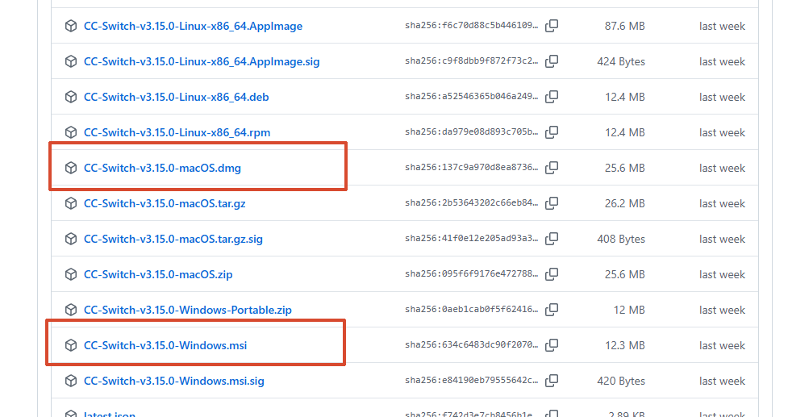Click package icon beside Windows.msi.sig
This screenshot has height=417, width=788.
pos(71,381)
